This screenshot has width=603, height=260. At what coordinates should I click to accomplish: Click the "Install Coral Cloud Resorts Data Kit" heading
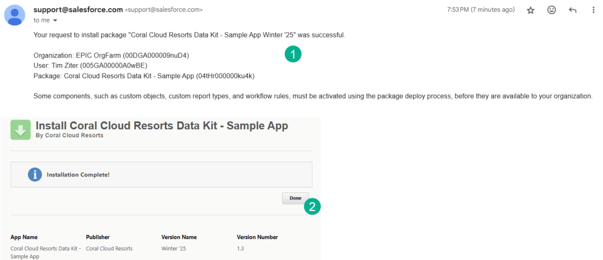point(162,126)
